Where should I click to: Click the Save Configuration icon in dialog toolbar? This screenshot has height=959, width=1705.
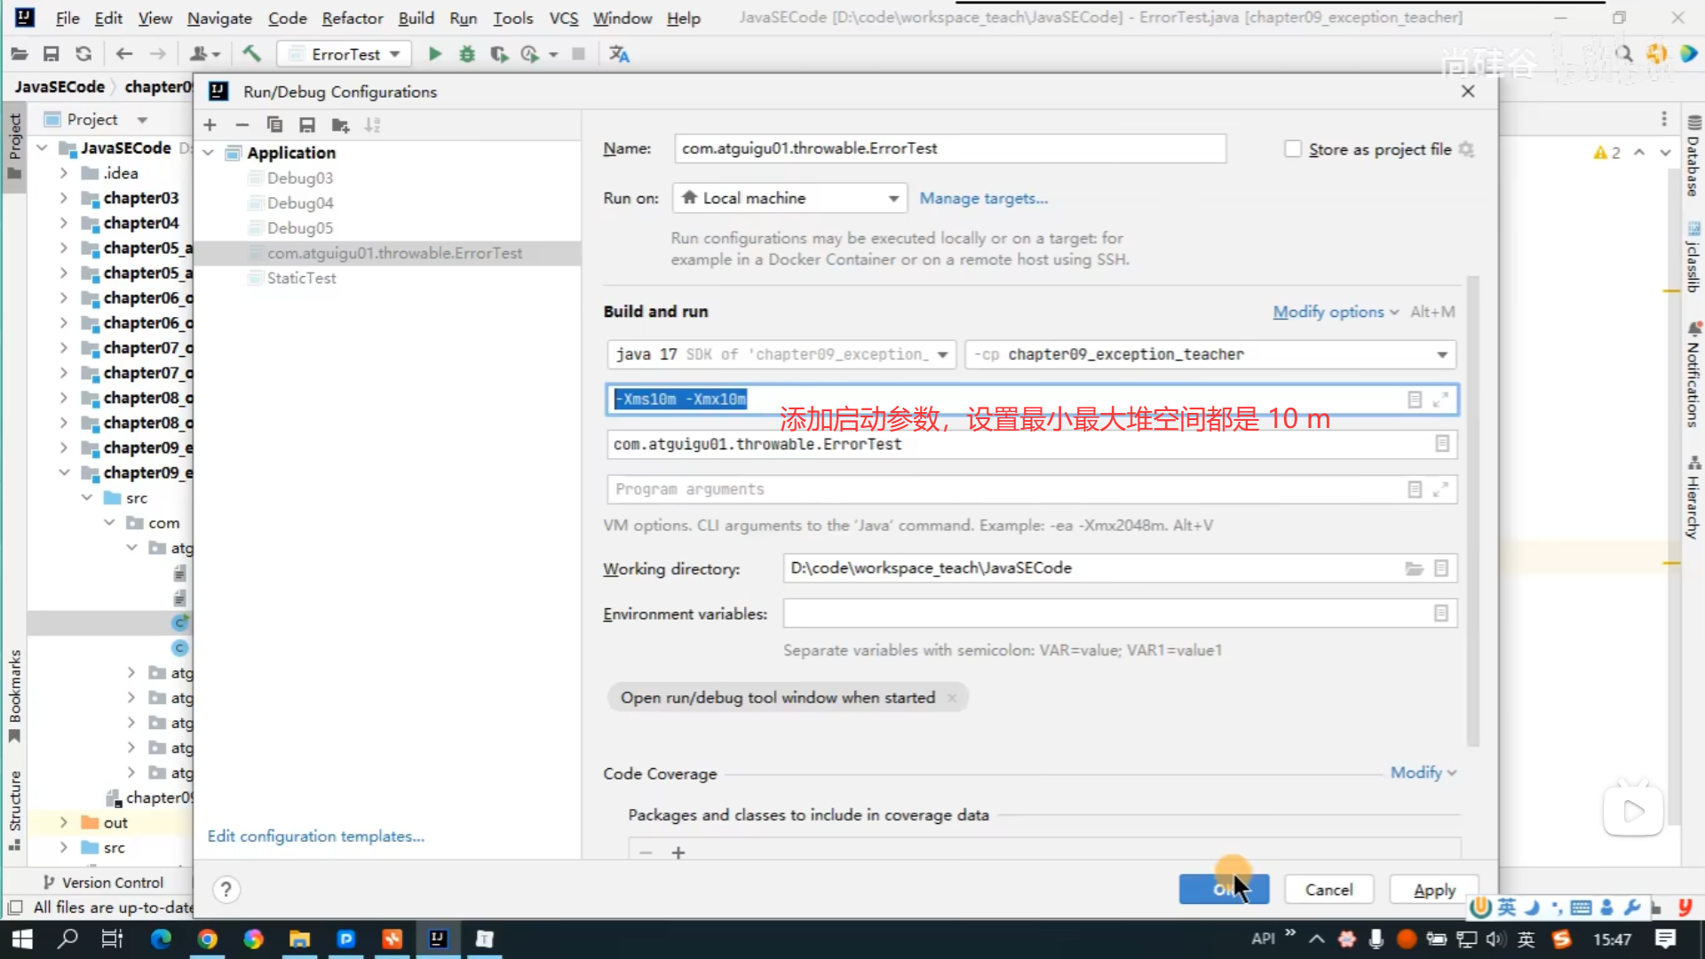(x=307, y=125)
